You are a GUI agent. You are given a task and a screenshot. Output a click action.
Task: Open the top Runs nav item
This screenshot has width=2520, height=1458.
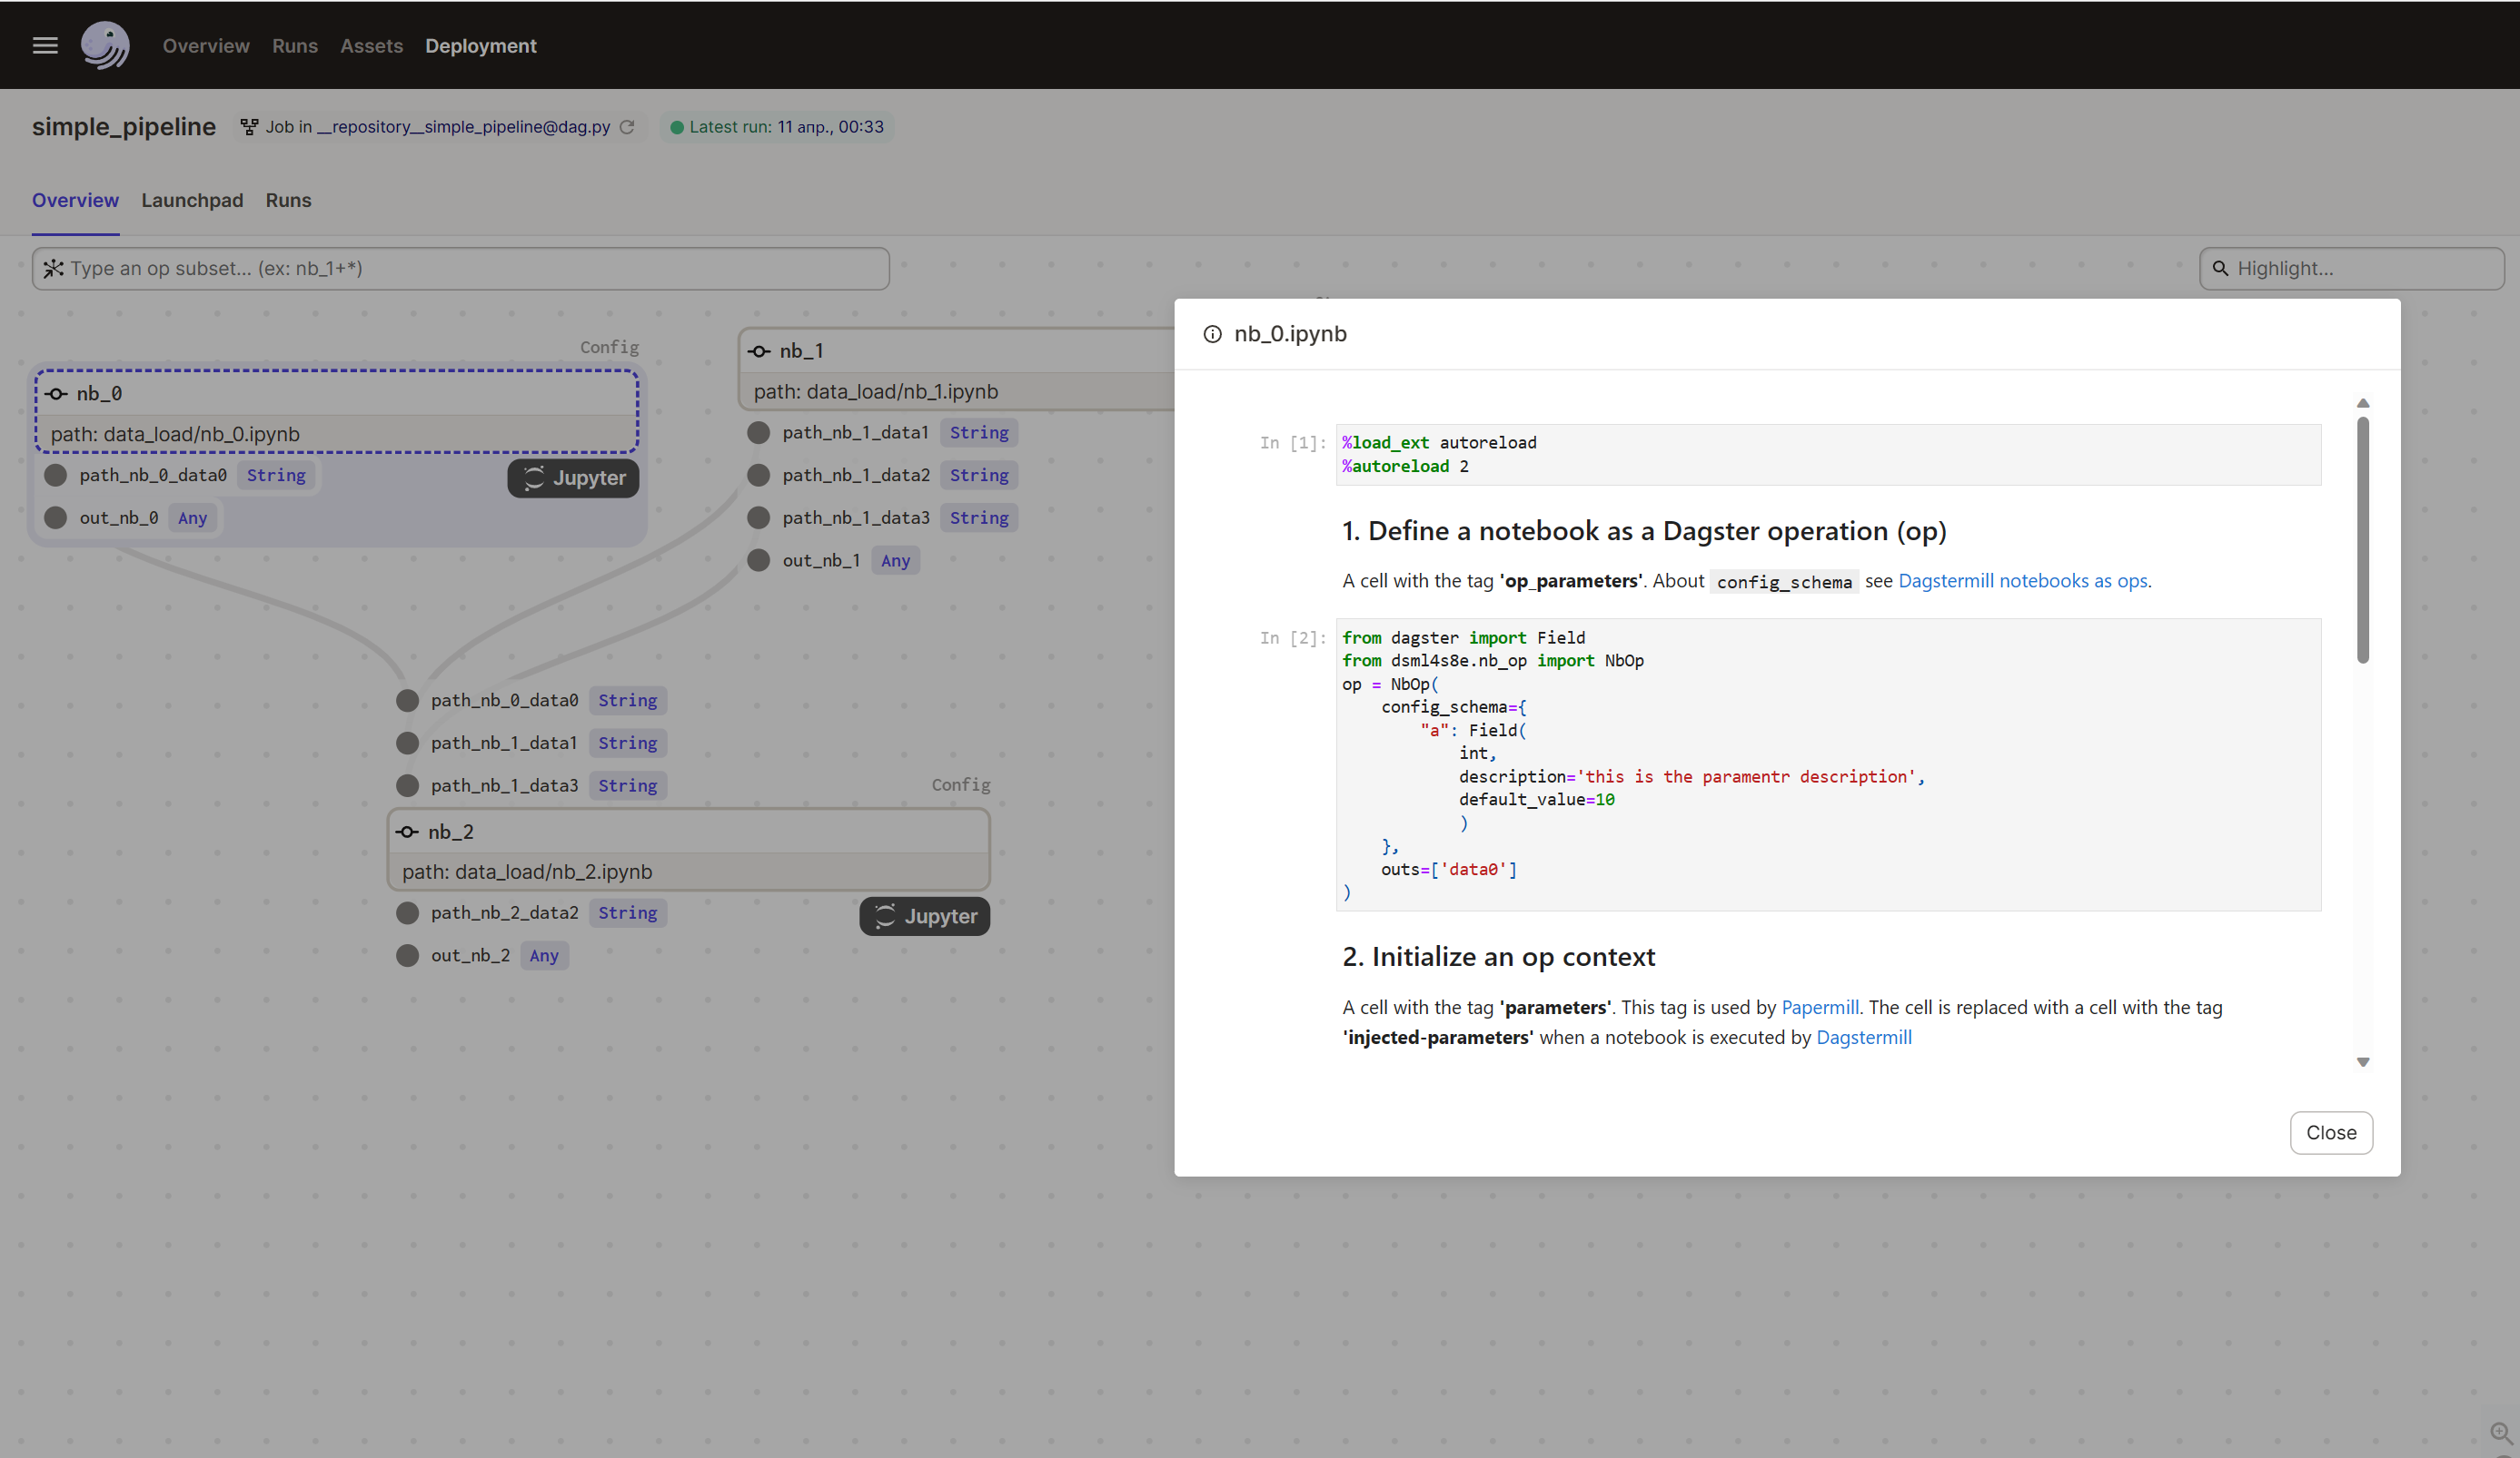(295, 46)
